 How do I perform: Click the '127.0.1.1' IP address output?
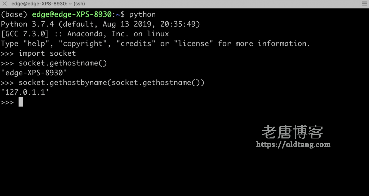coord(25,92)
